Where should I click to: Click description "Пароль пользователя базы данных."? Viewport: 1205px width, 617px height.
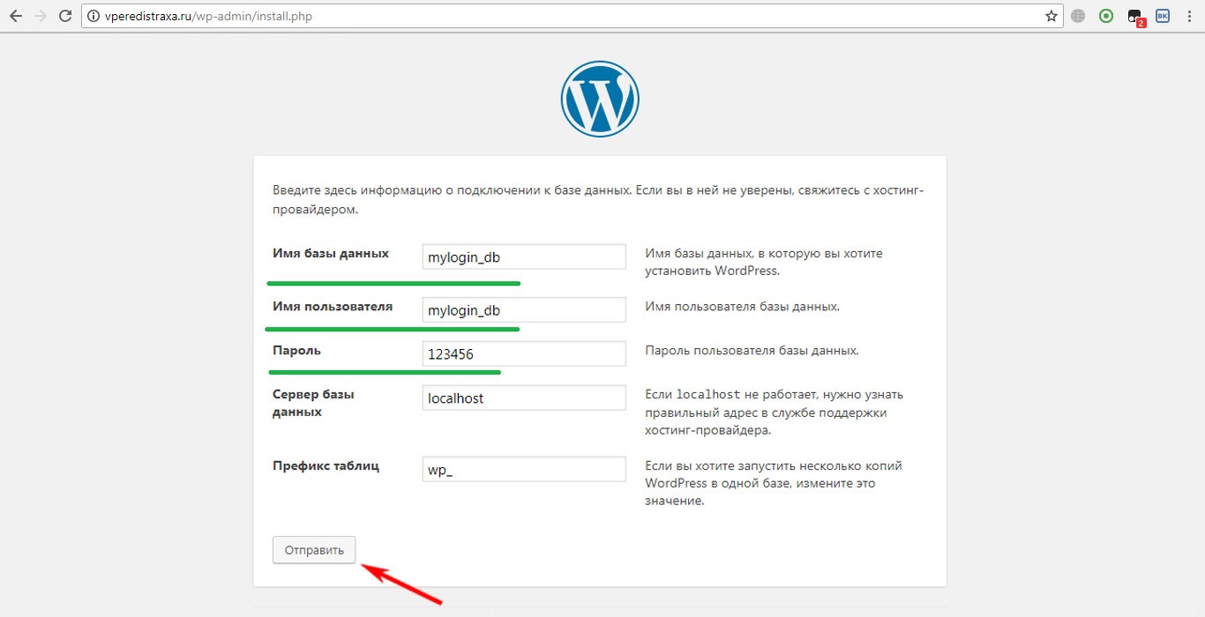[752, 351]
